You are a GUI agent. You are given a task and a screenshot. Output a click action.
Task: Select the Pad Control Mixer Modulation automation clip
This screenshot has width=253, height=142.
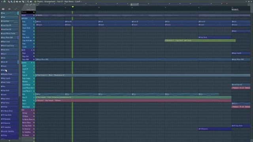143,75
